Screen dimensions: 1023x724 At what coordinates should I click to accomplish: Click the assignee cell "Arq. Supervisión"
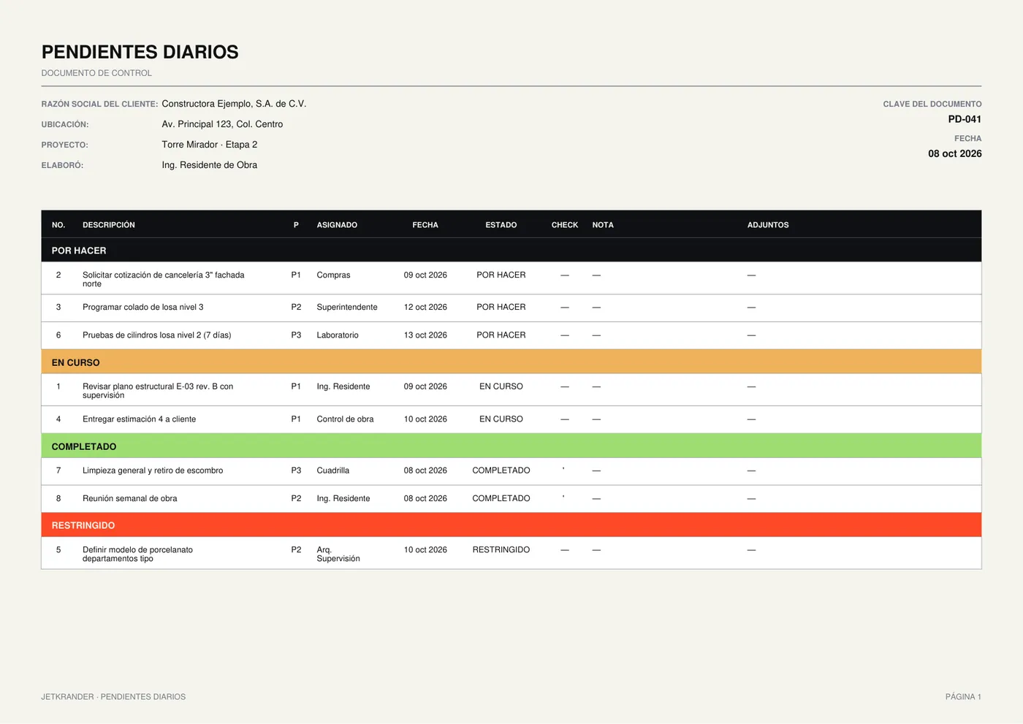click(338, 554)
